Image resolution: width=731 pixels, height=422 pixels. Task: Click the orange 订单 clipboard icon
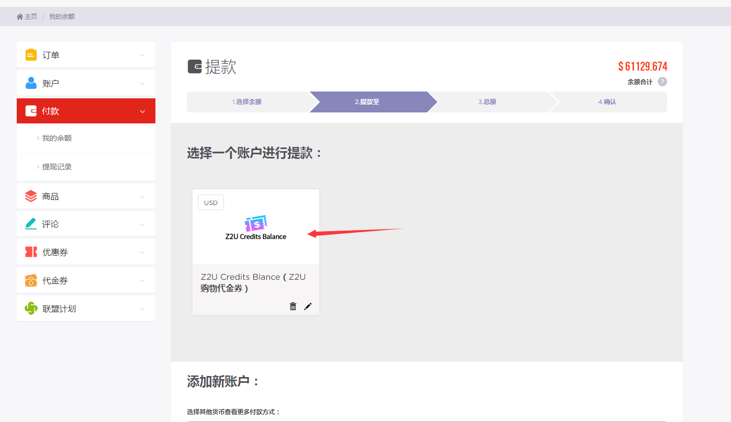(31, 55)
